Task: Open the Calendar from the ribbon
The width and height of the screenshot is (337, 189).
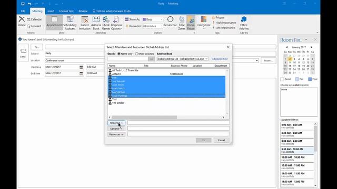Action: coord(34,19)
